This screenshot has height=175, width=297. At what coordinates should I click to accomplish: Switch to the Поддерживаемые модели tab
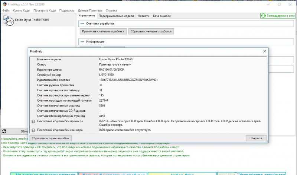pyautogui.click(x=116, y=16)
